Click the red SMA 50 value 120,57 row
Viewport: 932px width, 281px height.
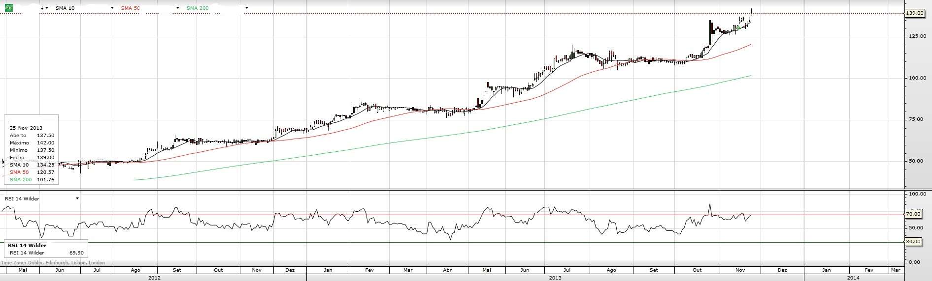[x=32, y=172]
